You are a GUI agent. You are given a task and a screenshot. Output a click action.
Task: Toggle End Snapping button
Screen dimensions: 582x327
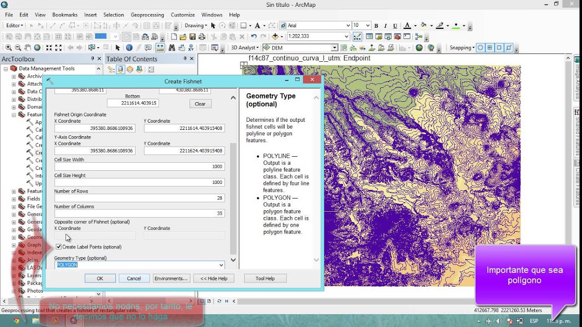click(490, 47)
